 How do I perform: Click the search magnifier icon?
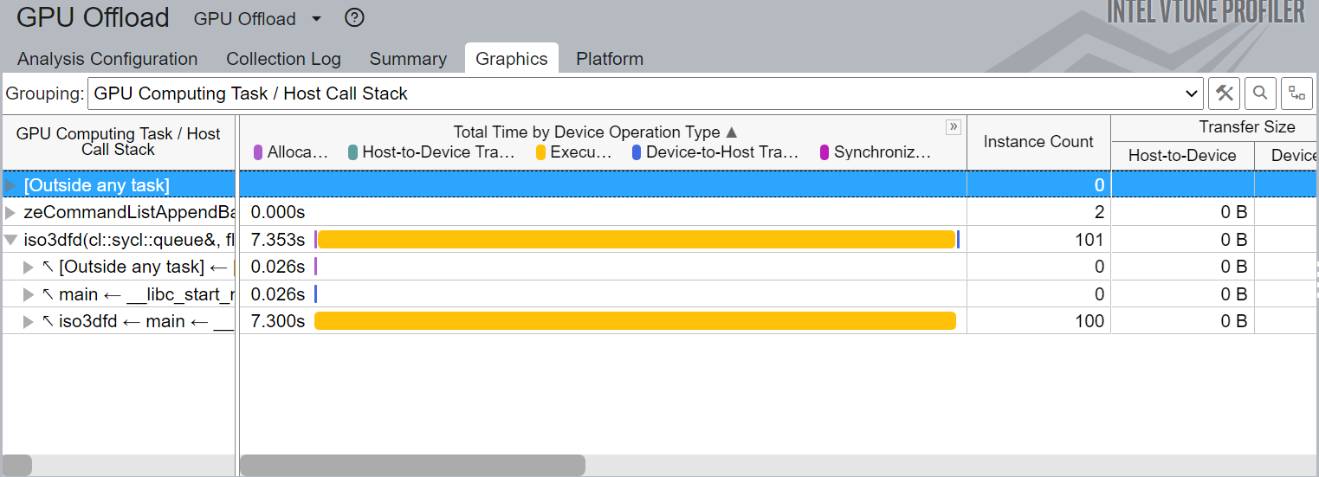pyautogui.click(x=1260, y=93)
